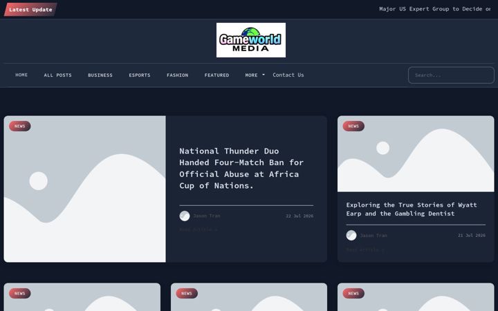Click News tag on Wyatt Earp article

pos(353,126)
